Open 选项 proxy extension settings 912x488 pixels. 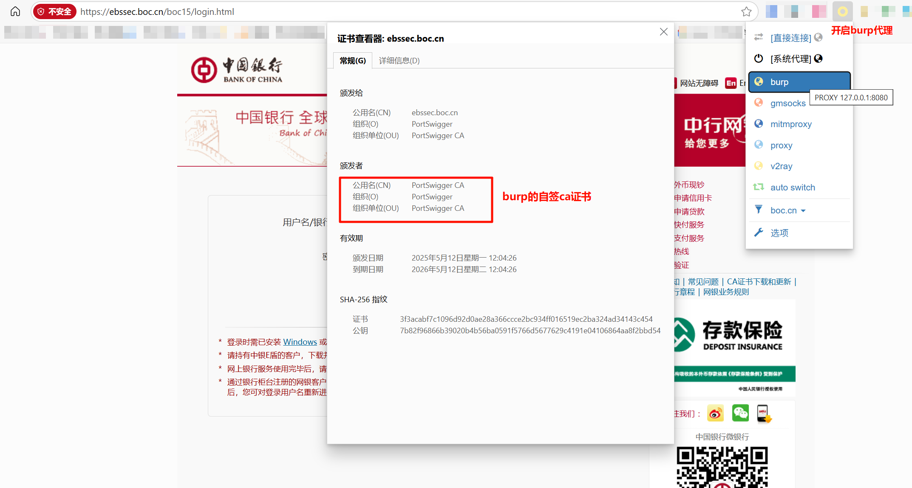(779, 233)
